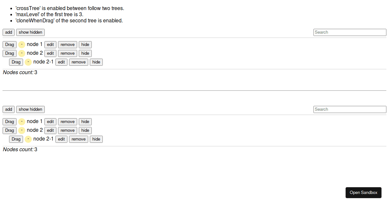Add a node to the first tree
The width and height of the screenshot is (389, 204).
(x=9, y=32)
